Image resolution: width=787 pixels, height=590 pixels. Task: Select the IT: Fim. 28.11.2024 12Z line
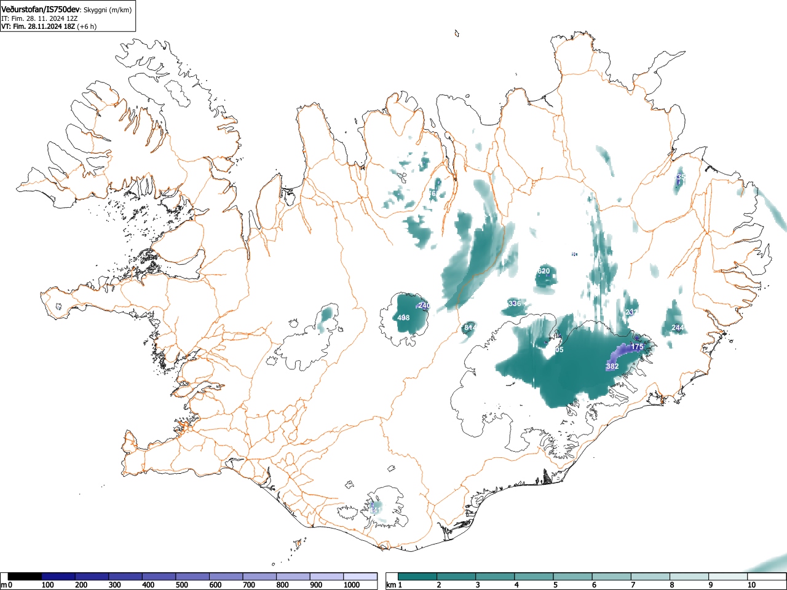click(x=39, y=18)
